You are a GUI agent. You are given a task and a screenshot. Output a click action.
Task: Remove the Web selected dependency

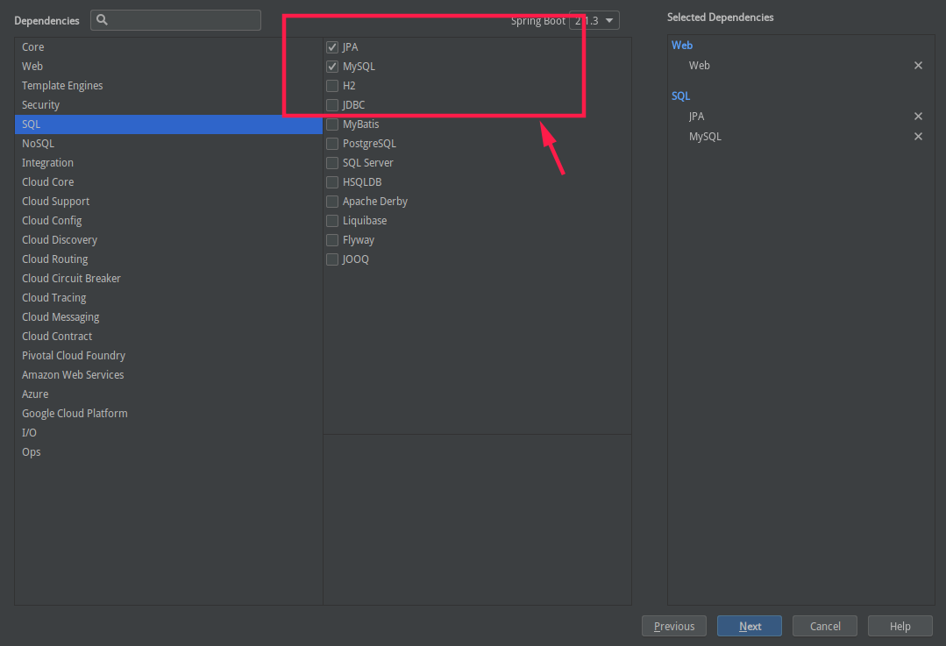(x=918, y=65)
